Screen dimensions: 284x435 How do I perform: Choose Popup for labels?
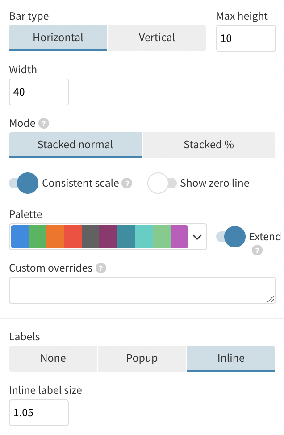point(142,358)
